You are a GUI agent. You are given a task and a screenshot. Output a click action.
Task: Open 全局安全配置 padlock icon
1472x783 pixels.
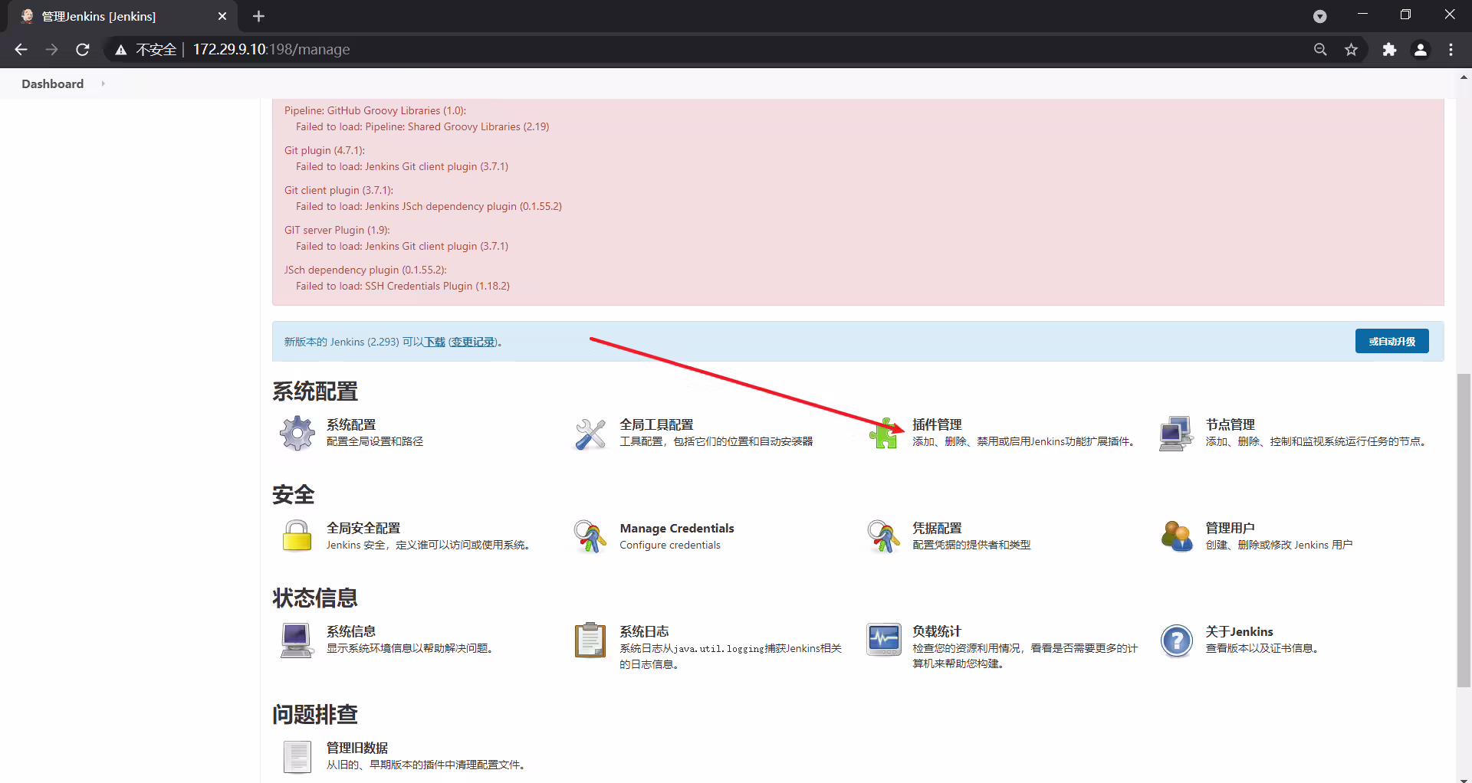[x=297, y=536]
